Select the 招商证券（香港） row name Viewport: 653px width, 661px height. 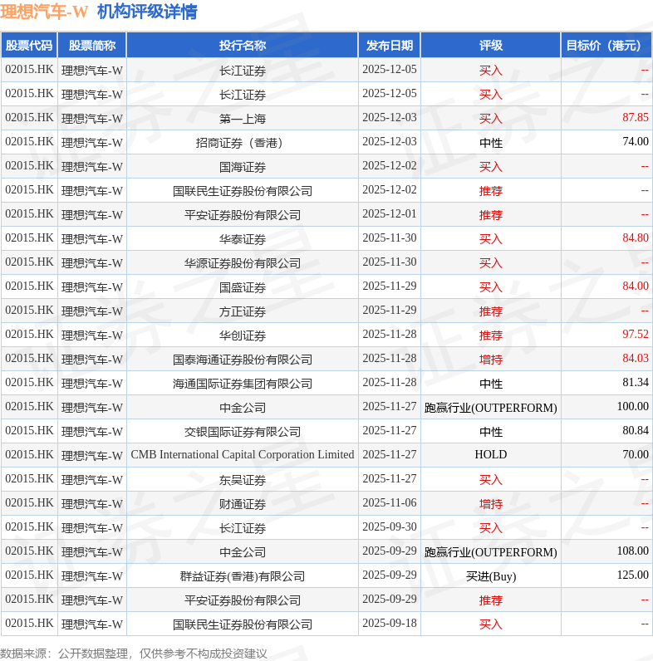(242, 143)
